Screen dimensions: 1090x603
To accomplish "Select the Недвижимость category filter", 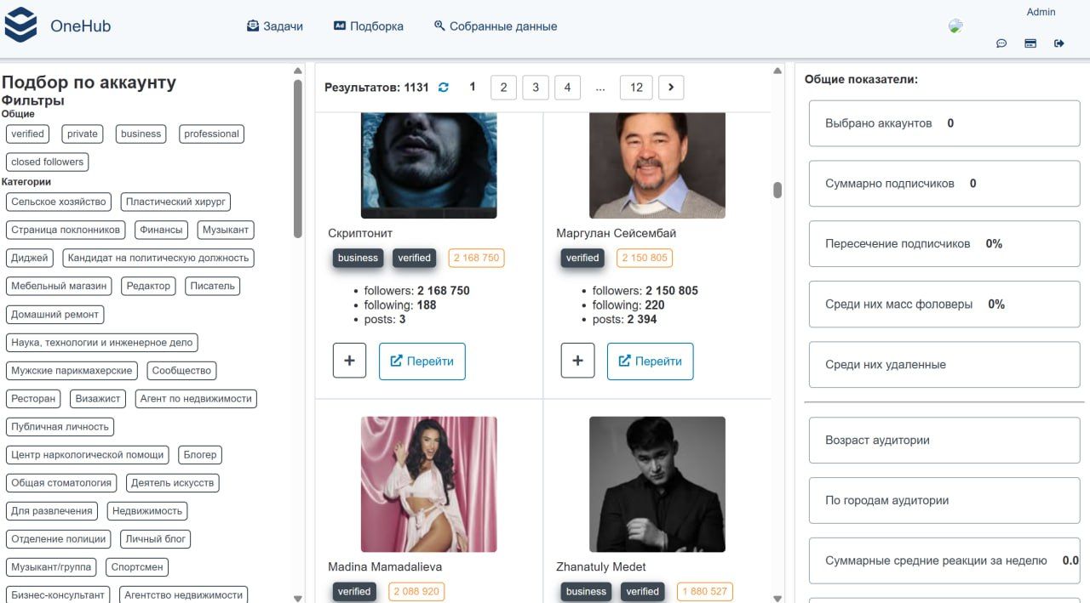I will (x=147, y=510).
